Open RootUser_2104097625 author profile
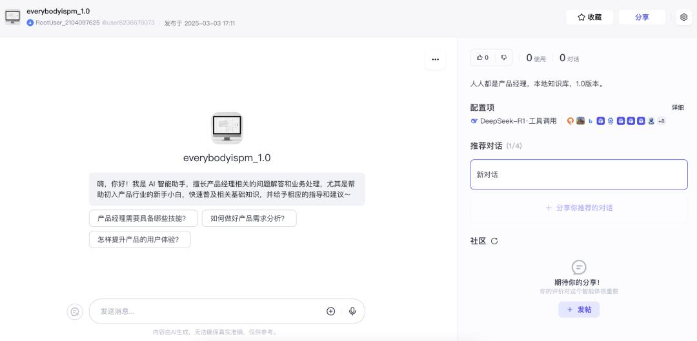 [68, 23]
